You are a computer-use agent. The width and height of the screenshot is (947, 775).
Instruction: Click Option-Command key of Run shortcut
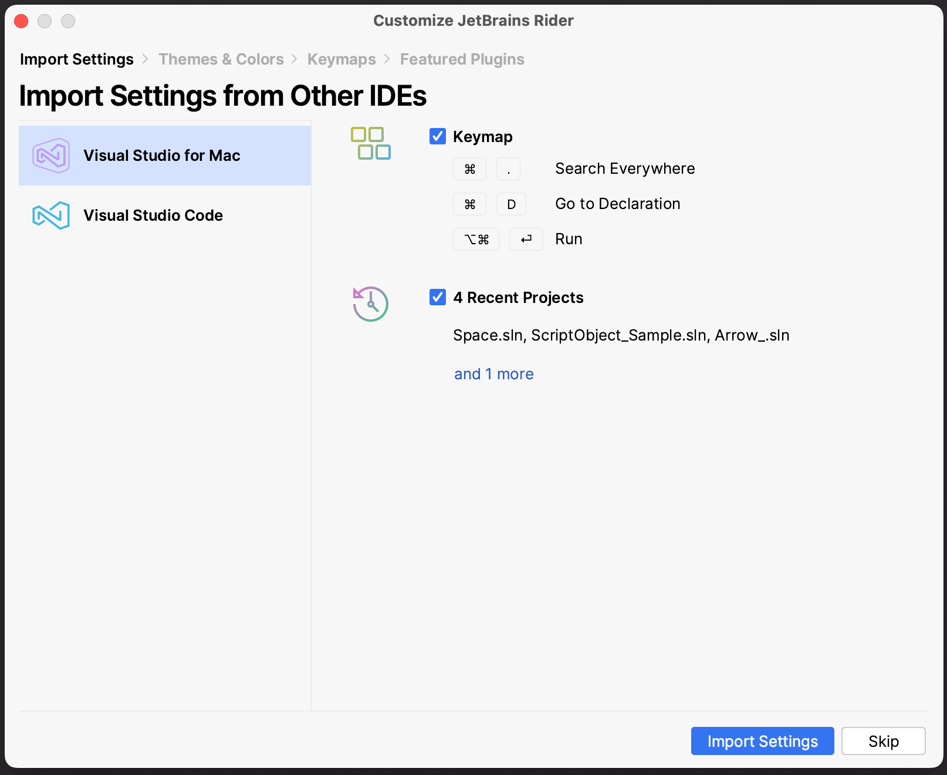476,240
